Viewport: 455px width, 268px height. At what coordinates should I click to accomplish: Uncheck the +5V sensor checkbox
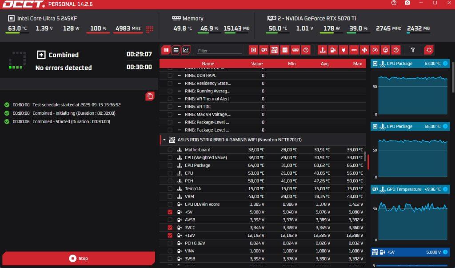[x=170, y=212]
